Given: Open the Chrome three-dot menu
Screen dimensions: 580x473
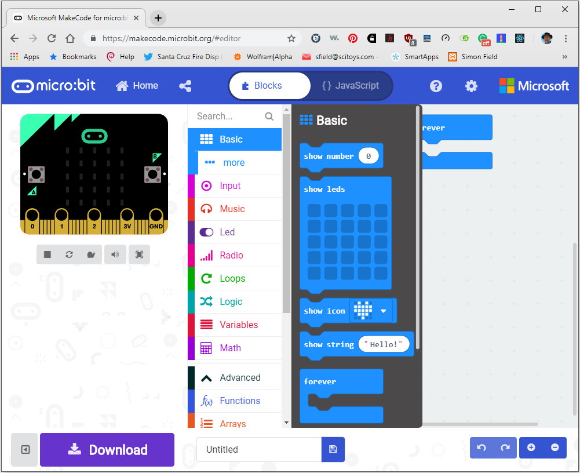Looking at the screenshot, I should coord(565,38).
